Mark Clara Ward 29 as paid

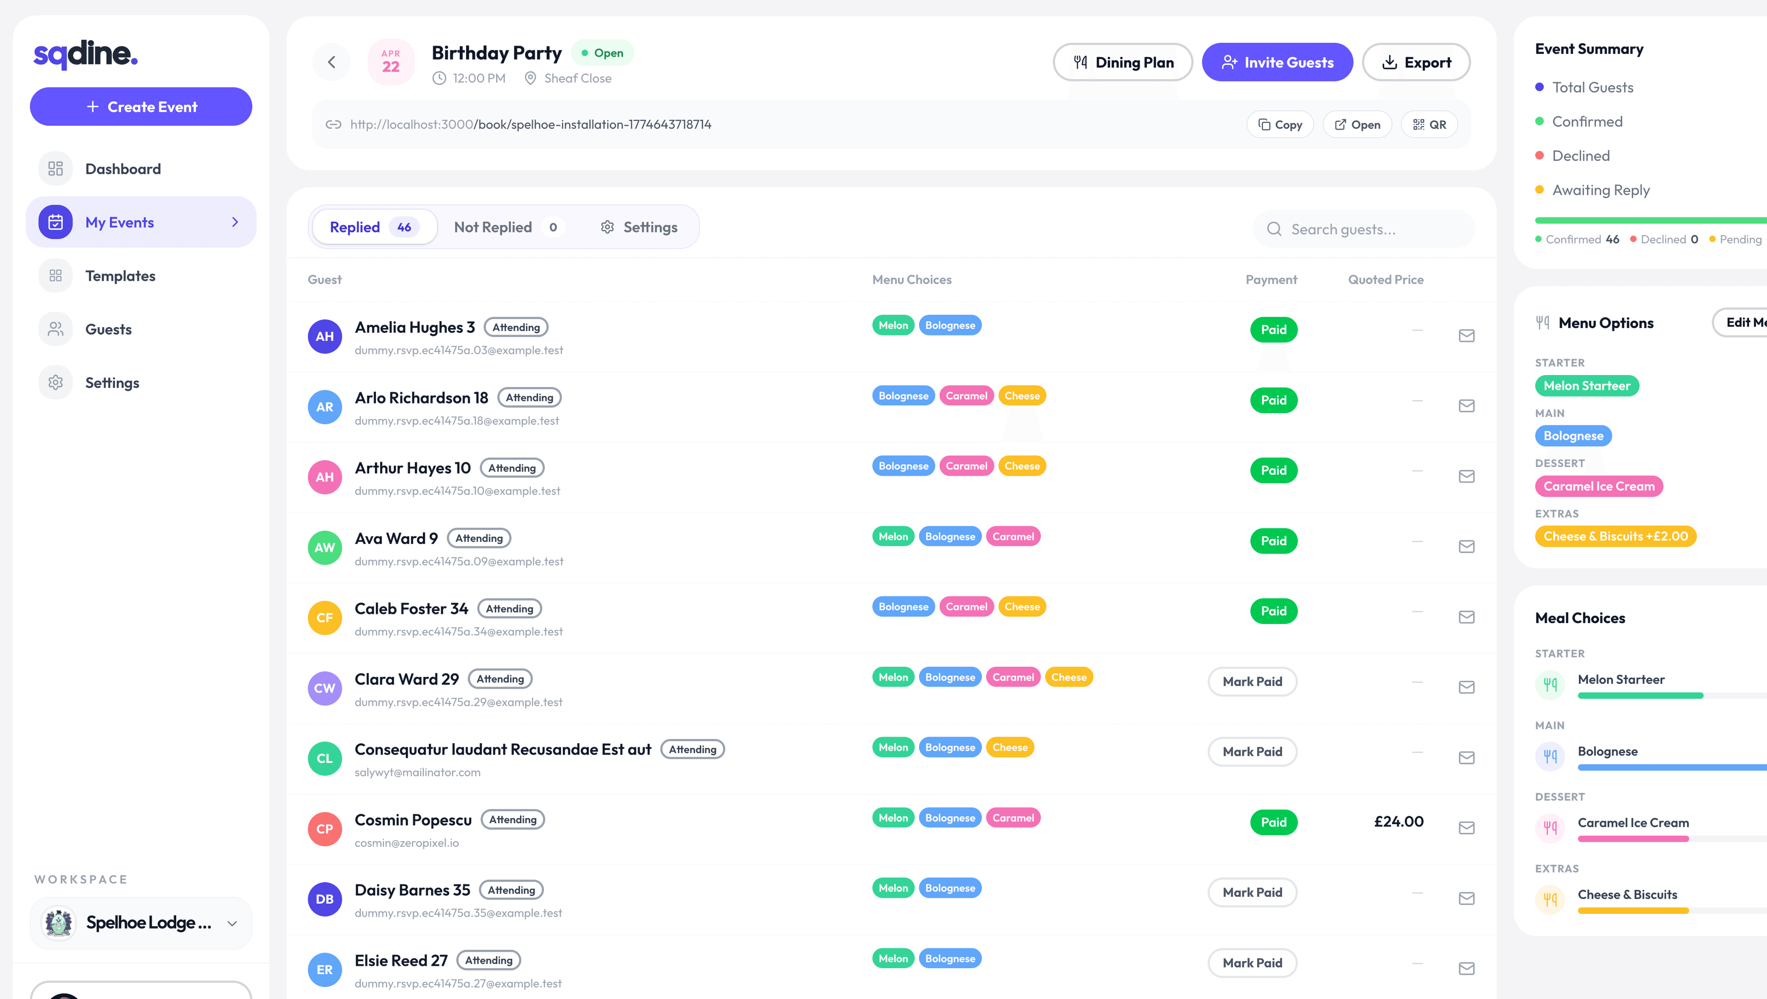(1252, 681)
